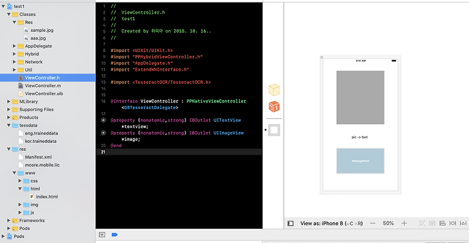The width and height of the screenshot is (469, 243).
Task: Collapse the Res folder triangle
Action: (14, 22)
